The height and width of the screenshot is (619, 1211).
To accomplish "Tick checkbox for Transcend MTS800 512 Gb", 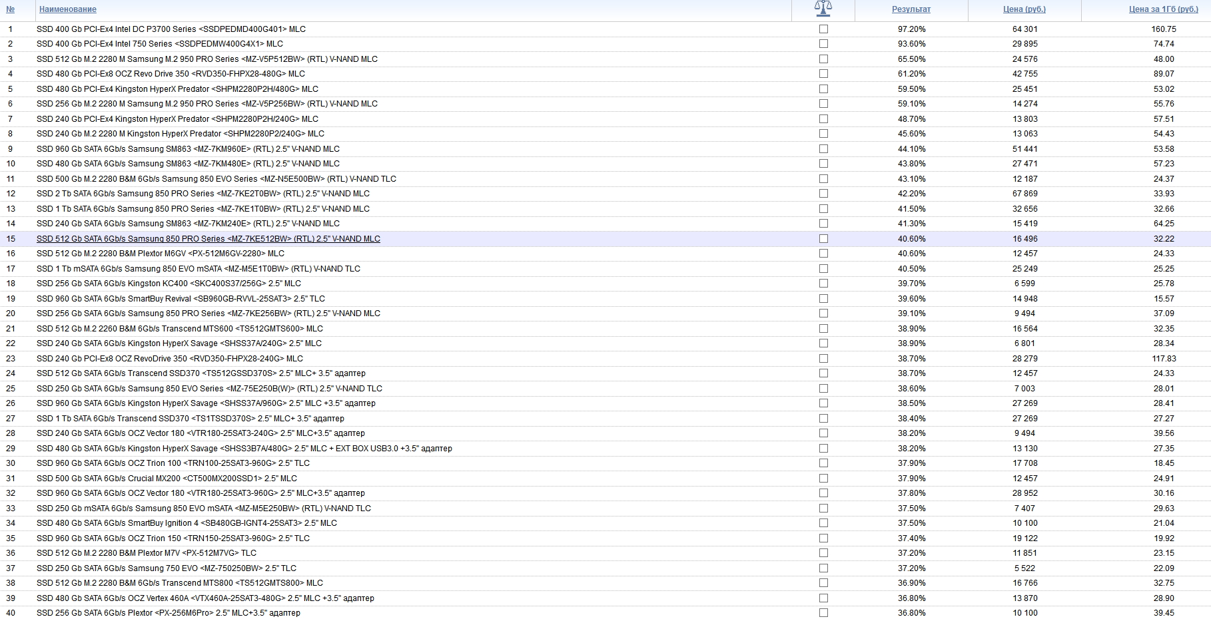I will 823,583.
